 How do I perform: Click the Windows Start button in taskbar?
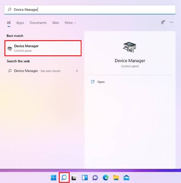[x=54, y=177]
